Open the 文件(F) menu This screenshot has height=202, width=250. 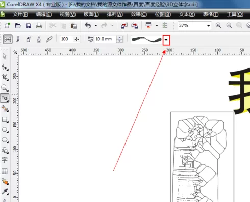tap(20, 14)
